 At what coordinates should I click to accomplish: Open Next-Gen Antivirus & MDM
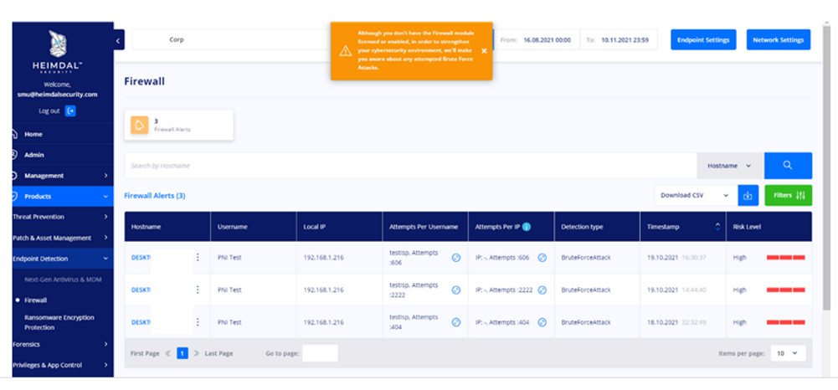(63, 280)
